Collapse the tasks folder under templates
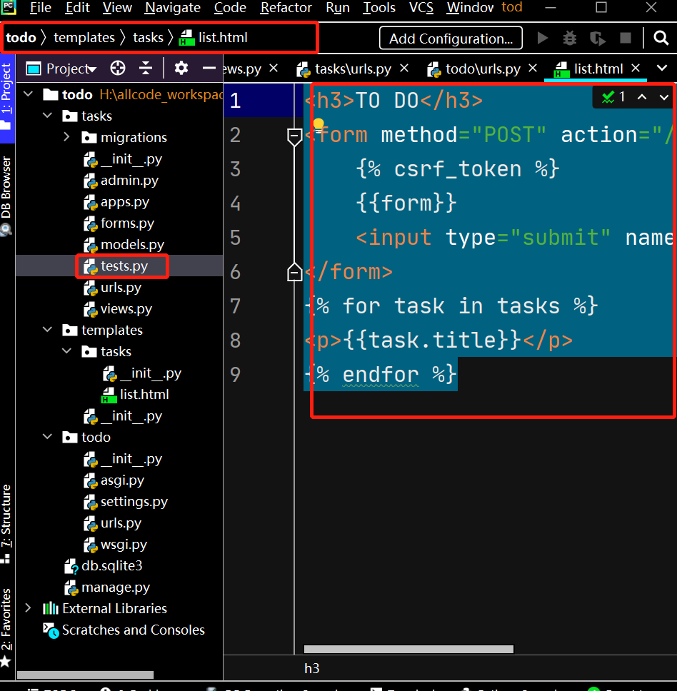This screenshot has width=677, height=691. [x=66, y=351]
